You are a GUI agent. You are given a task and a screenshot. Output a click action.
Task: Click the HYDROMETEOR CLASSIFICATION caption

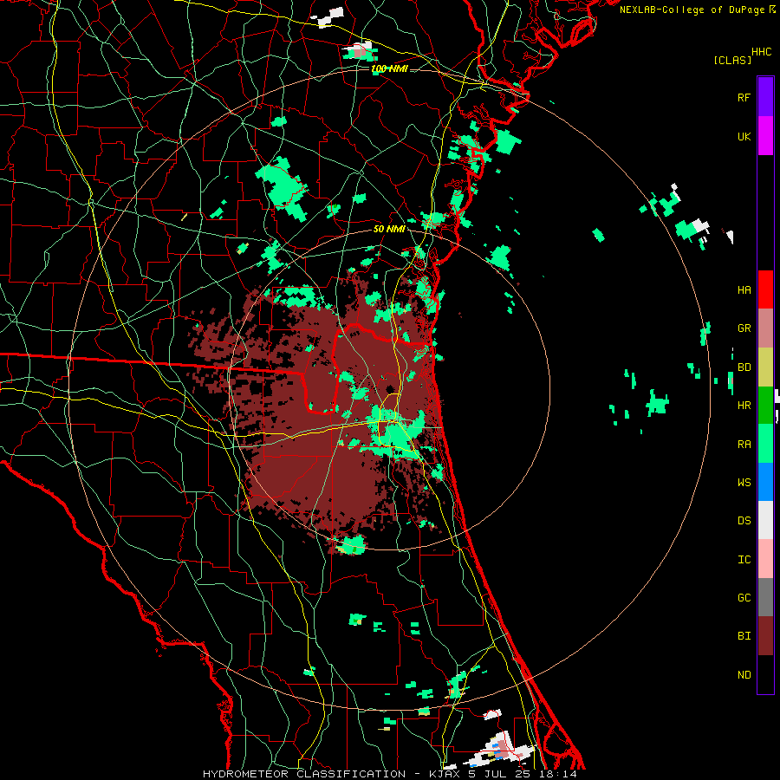(x=304, y=774)
